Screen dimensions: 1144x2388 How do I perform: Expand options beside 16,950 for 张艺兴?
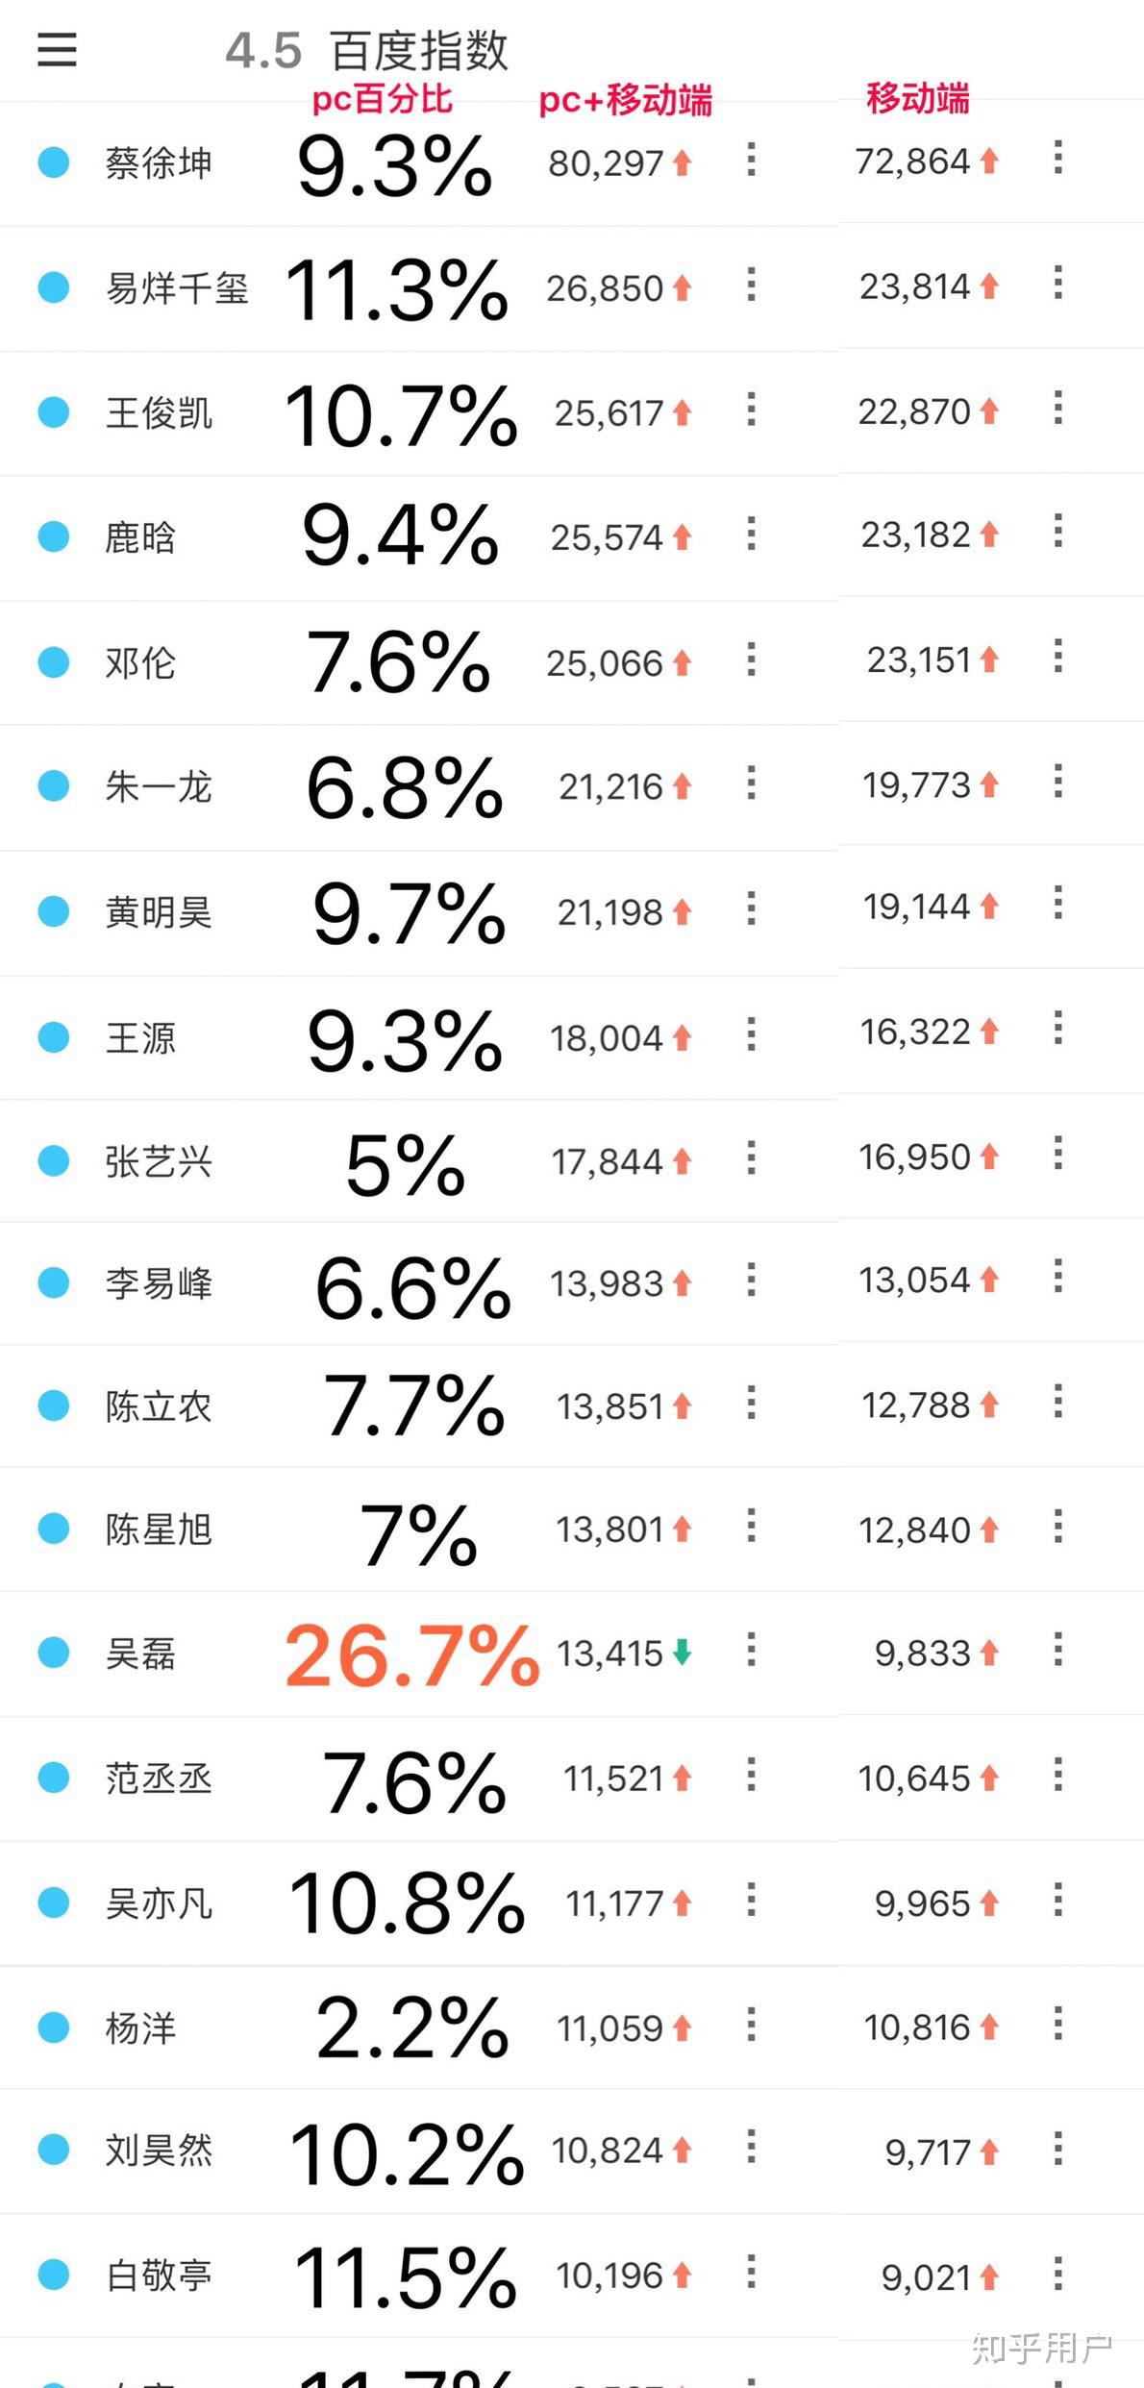(x=1057, y=1154)
